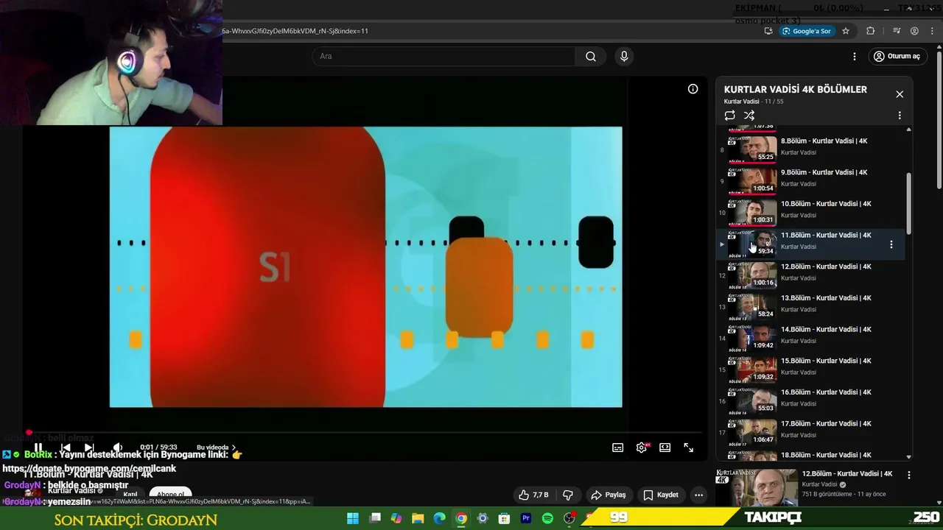Switch to Google Chrome on taskbar
Screen dimensions: 943x530
461,518
